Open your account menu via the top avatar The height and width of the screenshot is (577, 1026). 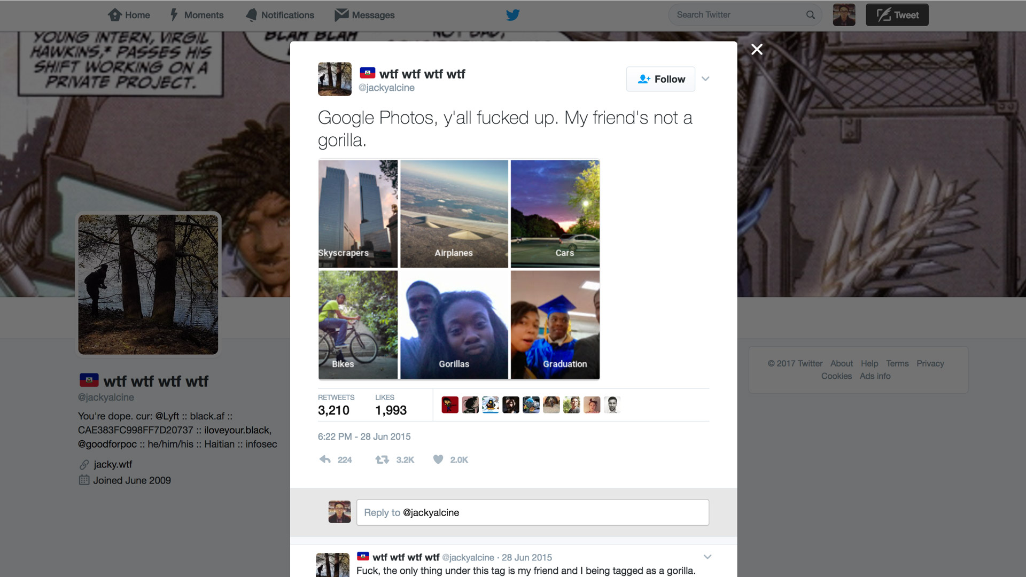844,15
